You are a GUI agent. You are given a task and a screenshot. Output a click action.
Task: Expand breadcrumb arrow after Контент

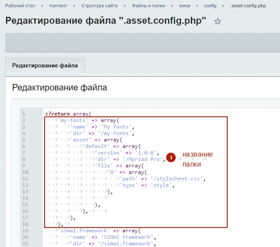(x=74, y=6)
